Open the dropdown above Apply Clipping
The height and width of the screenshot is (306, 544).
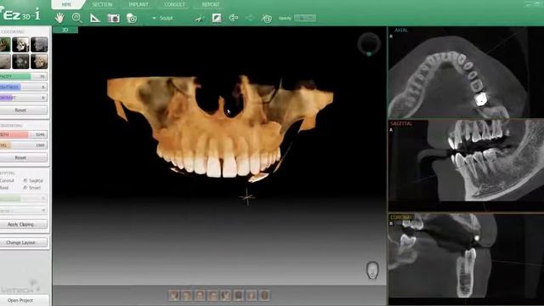pyautogui.click(x=23, y=210)
